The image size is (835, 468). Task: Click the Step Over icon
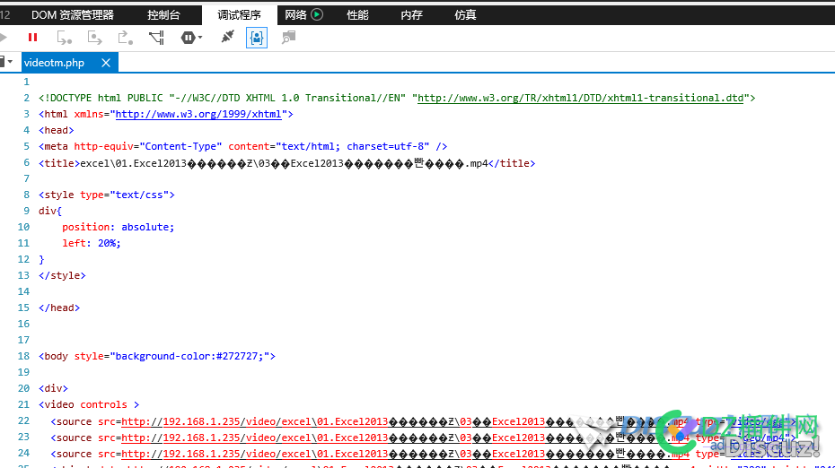point(95,38)
